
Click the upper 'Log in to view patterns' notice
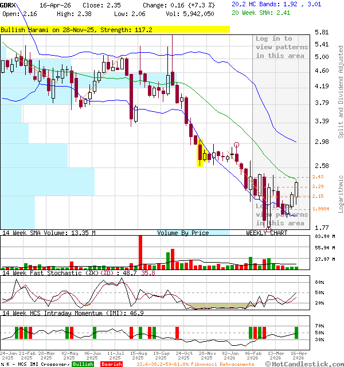click(282, 47)
